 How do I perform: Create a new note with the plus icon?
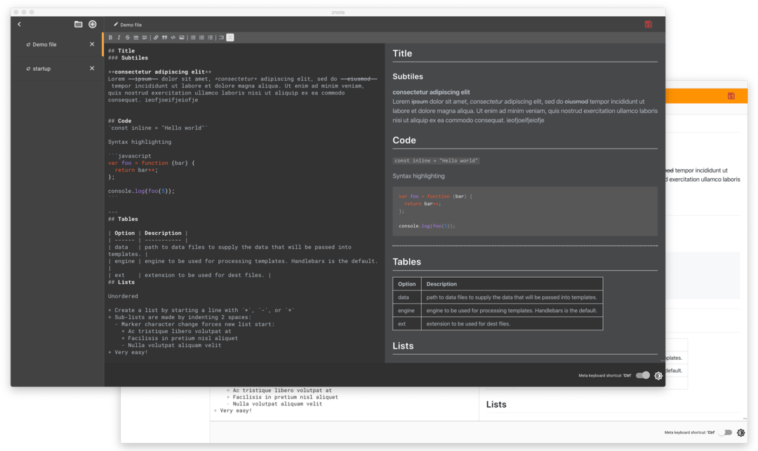pyautogui.click(x=92, y=24)
